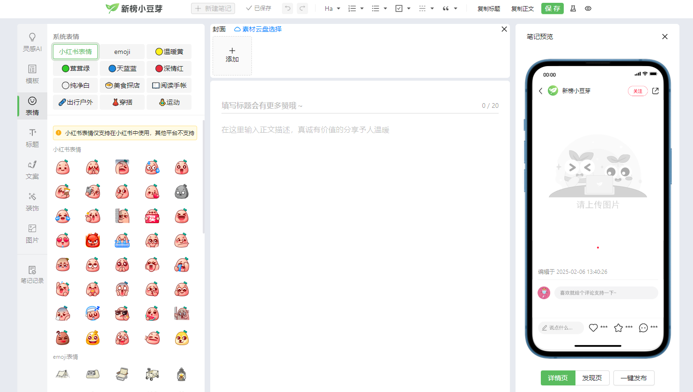
Task: Expand the quote mark dropdown arrow
Action: [x=456, y=8]
